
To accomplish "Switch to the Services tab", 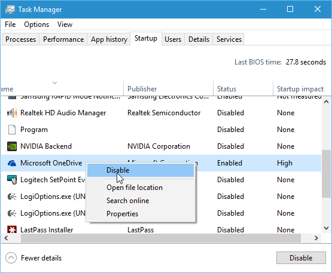I will pos(229,39).
